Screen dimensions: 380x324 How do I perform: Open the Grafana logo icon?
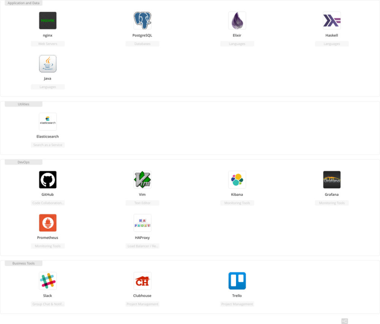[x=332, y=180]
